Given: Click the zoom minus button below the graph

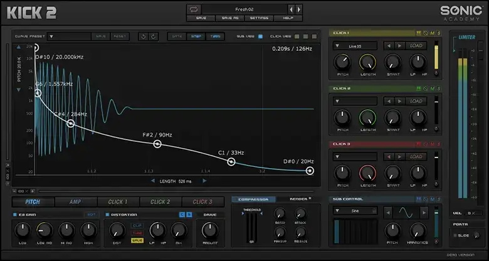Looking at the screenshot, I should pyautogui.click(x=14, y=191).
